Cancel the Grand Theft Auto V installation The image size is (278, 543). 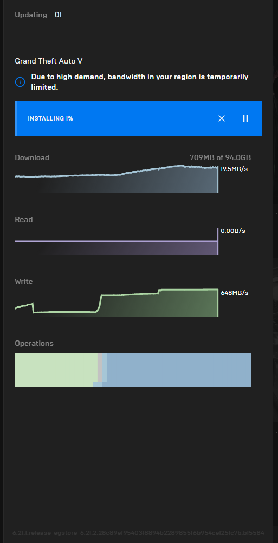click(222, 118)
